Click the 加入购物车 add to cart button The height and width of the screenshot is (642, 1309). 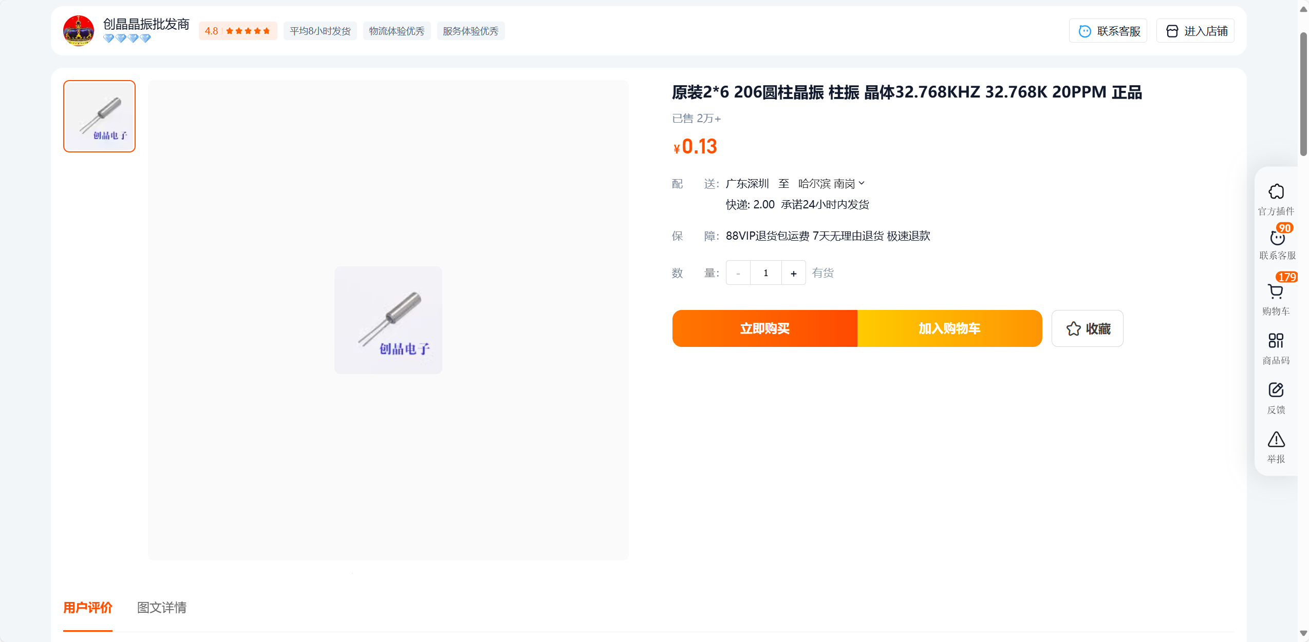point(949,328)
